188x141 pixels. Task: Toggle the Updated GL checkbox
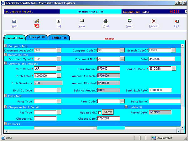click(100, 113)
